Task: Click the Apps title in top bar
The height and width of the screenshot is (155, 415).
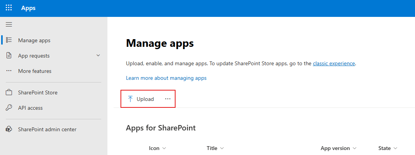Action: pos(28,8)
